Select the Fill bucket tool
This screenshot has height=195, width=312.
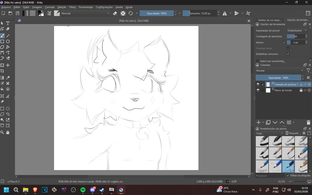2,89
